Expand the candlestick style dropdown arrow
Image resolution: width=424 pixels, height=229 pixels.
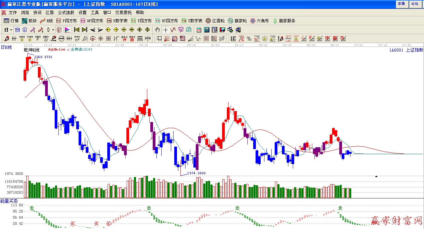(53, 30)
